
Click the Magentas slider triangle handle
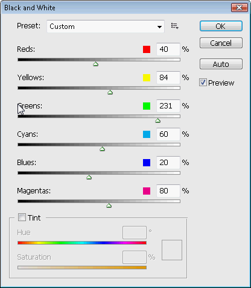(109, 205)
